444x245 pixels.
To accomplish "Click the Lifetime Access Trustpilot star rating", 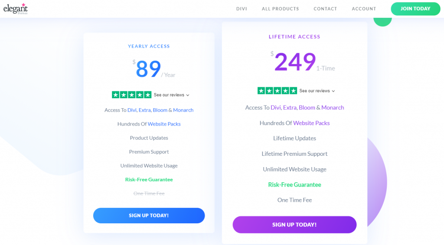I will click(x=277, y=91).
